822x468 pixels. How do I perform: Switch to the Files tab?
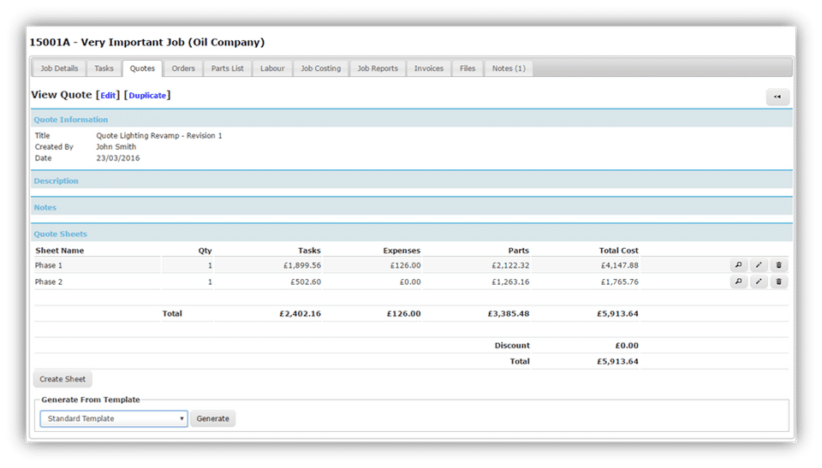tap(468, 68)
